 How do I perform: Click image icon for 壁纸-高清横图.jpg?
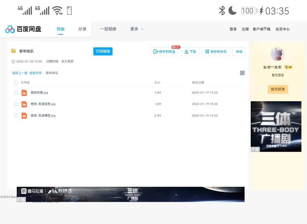point(24,116)
